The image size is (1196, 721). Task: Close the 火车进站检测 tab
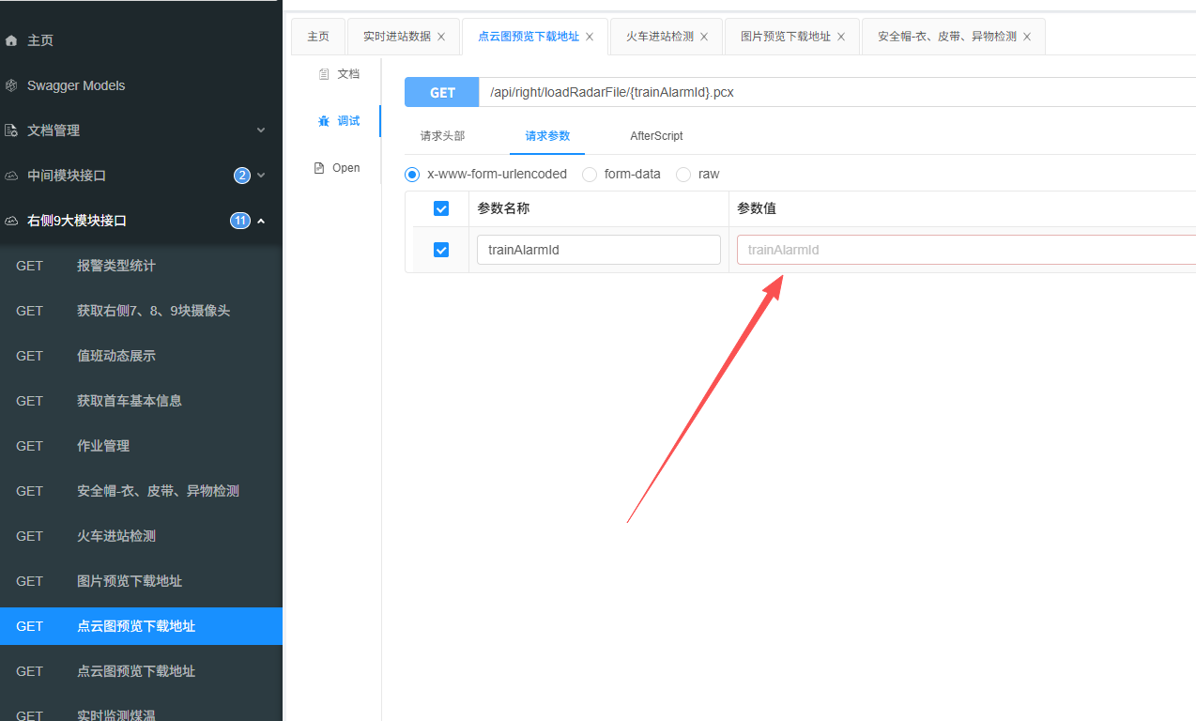click(x=704, y=37)
